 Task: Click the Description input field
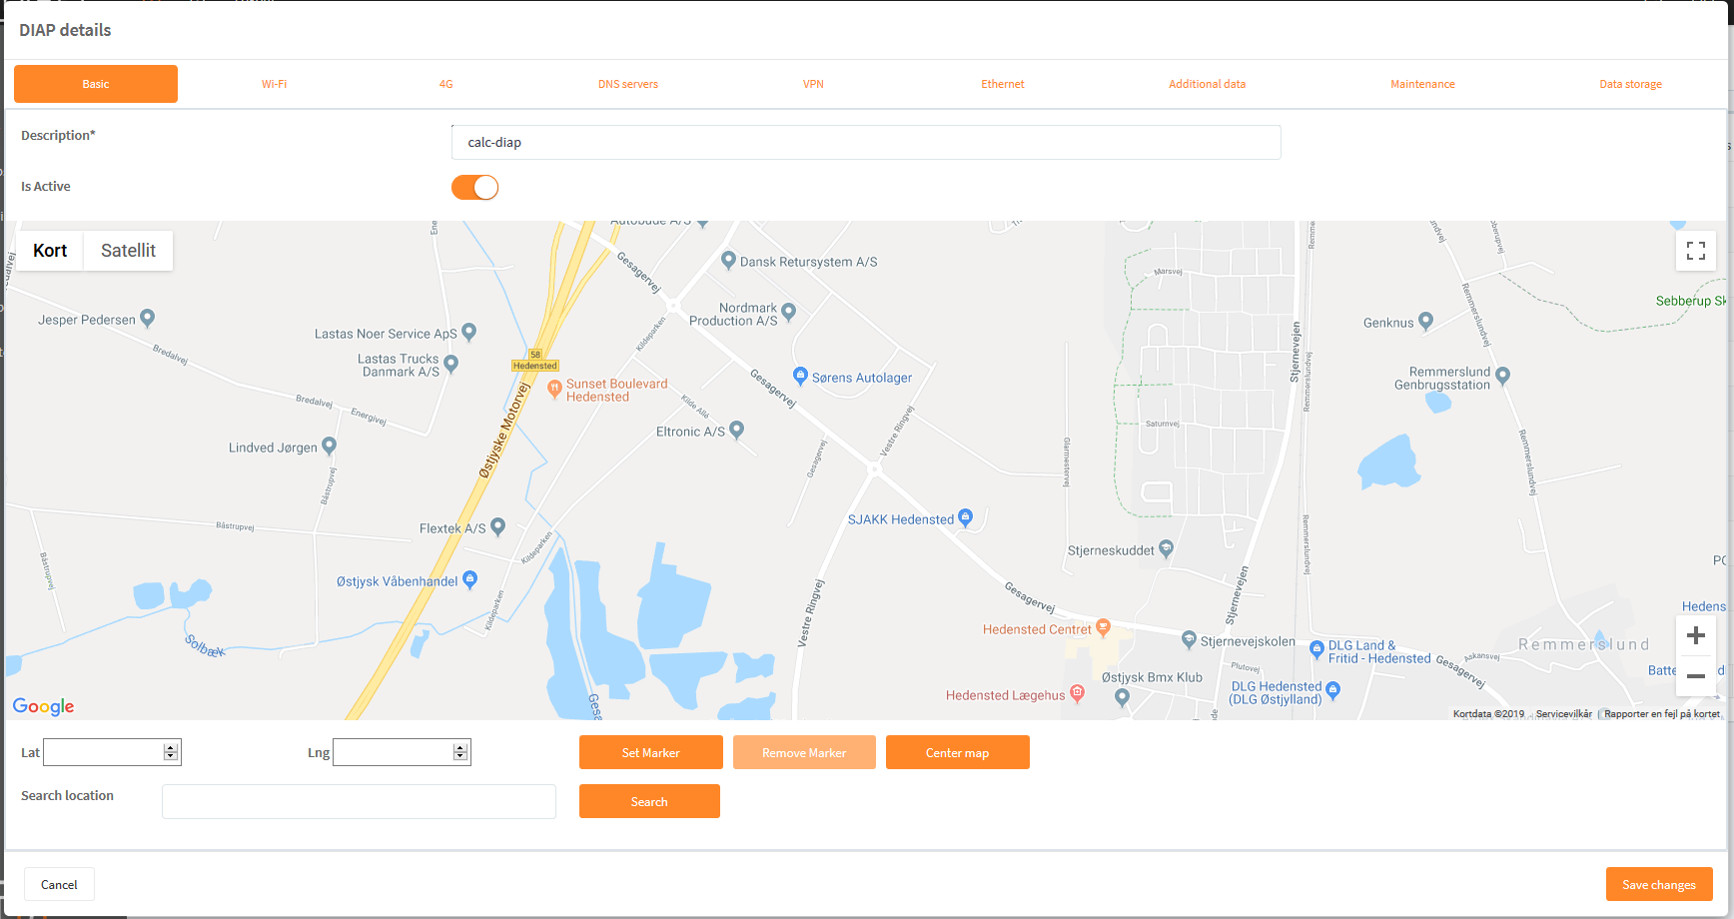[866, 142]
